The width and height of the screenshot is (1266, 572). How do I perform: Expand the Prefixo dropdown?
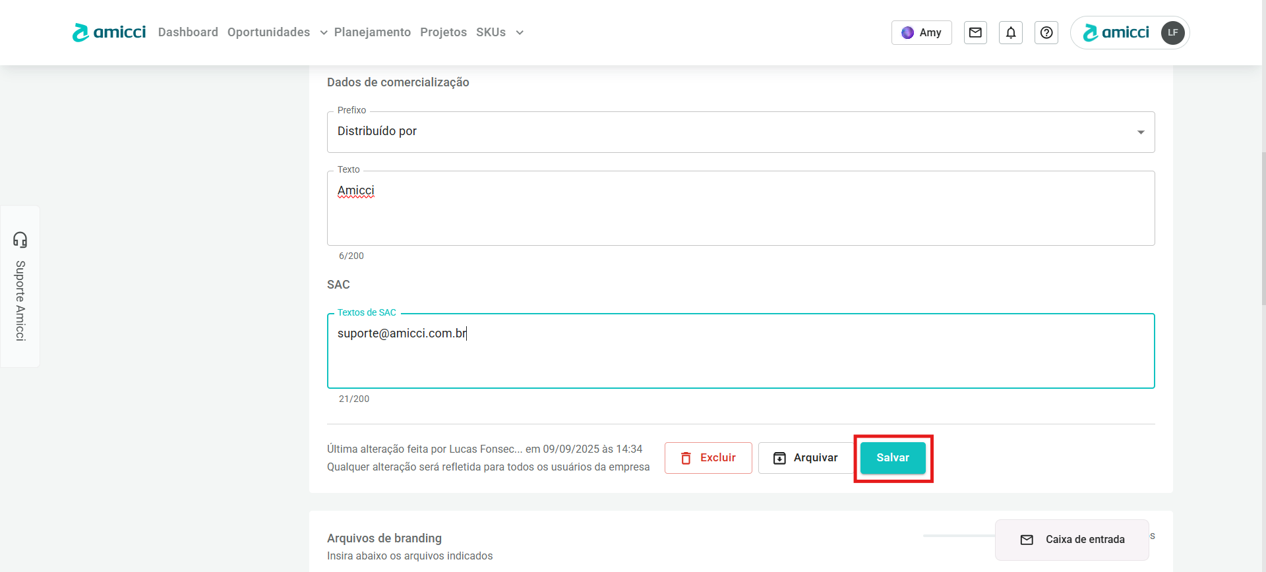(x=1140, y=132)
